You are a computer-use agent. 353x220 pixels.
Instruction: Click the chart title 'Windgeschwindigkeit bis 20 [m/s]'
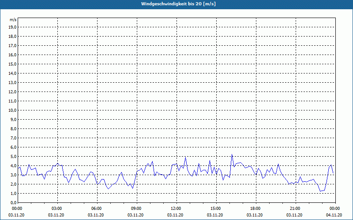tap(178, 4)
